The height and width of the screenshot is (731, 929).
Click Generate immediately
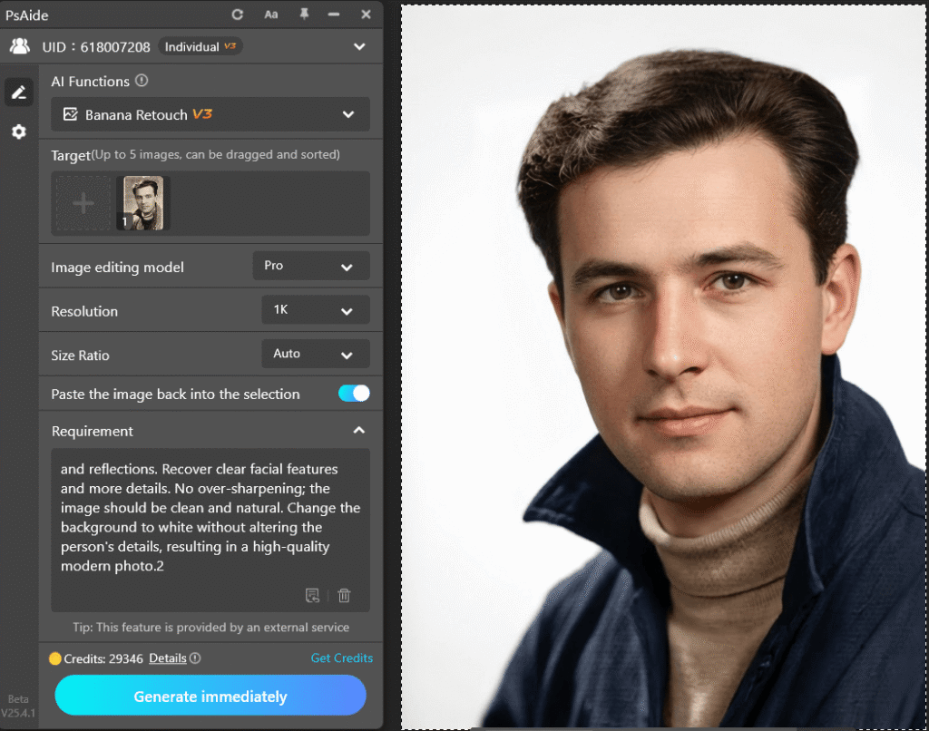pos(210,696)
